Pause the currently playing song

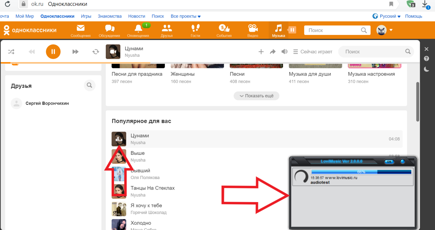tap(53, 52)
